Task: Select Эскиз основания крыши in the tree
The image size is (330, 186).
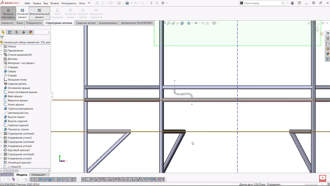Action: (22, 92)
